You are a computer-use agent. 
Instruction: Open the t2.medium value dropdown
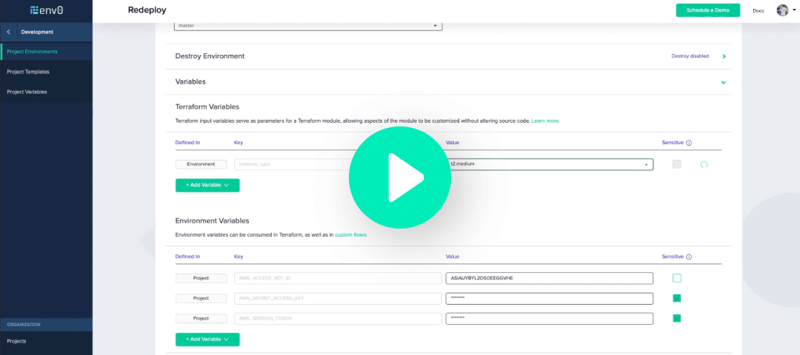pos(549,164)
